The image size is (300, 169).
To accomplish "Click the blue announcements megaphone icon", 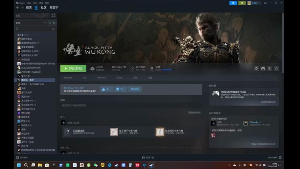I will (x=233, y=3).
